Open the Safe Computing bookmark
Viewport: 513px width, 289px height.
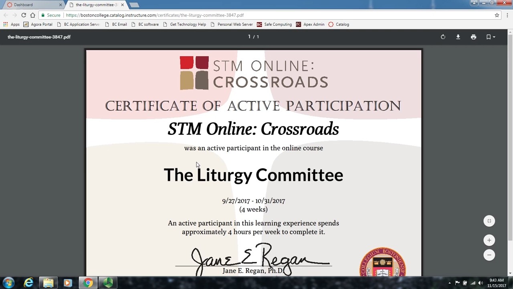274,24
